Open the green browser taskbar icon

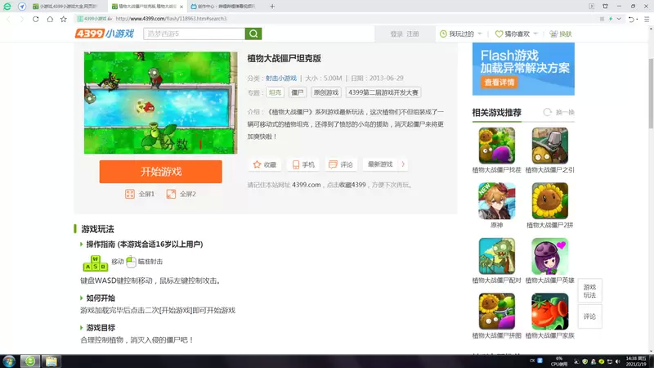point(30,361)
